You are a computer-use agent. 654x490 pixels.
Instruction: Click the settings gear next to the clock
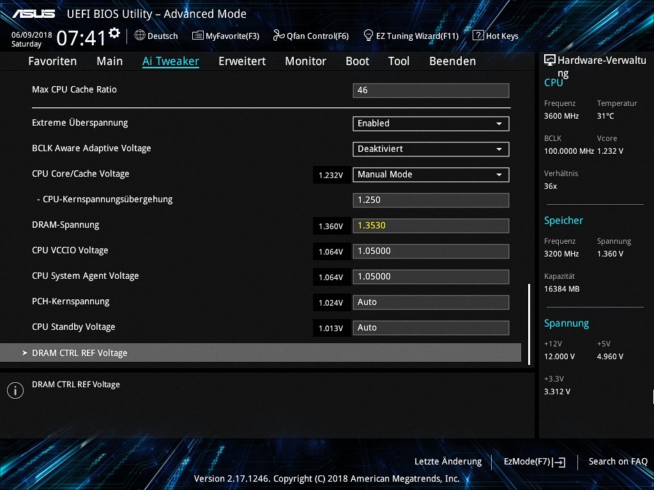click(114, 33)
